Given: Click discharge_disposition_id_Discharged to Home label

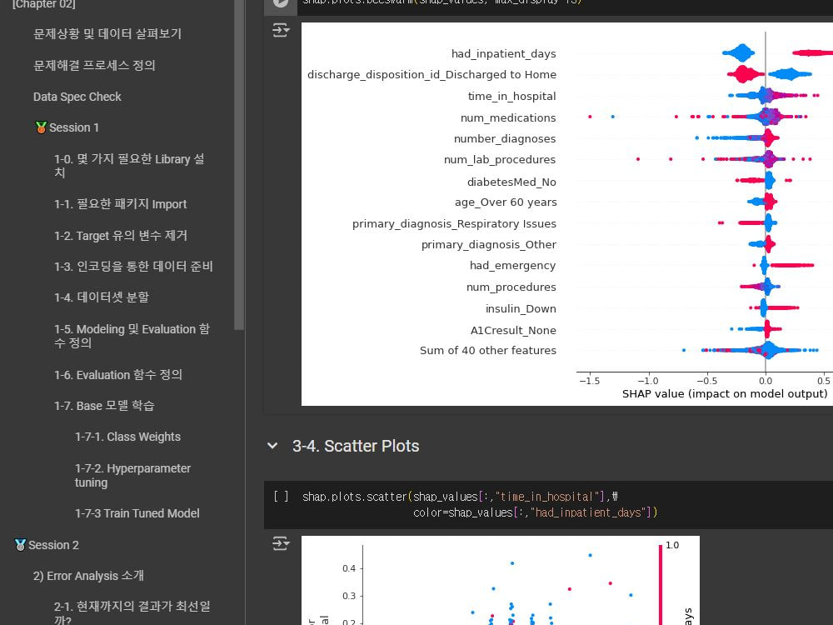Looking at the screenshot, I should click(431, 74).
